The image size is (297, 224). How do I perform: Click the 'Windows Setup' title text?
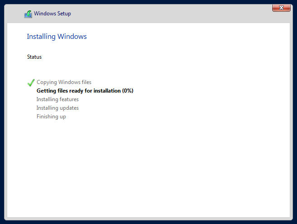[52, 14]
